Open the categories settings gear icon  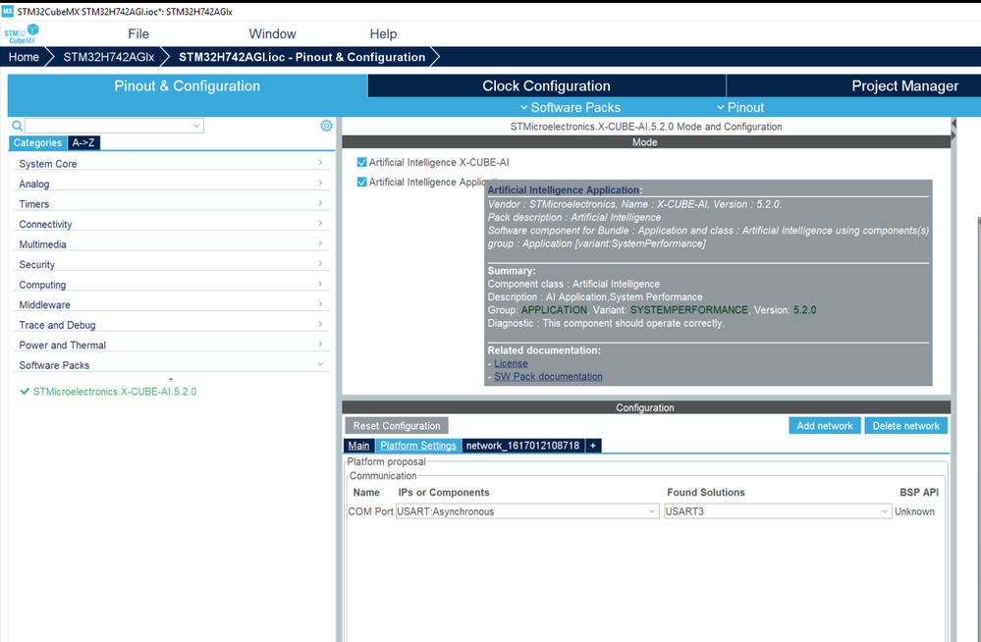[326, 126]
